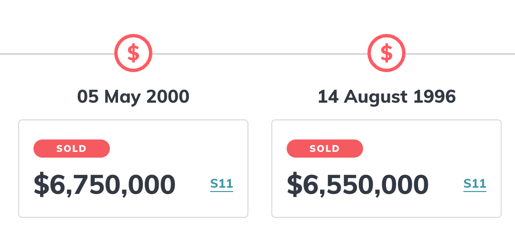The width and height of the screenshot is (515, 235).
Task: Click the day number 05 in May date
Action: coord(88,97)
